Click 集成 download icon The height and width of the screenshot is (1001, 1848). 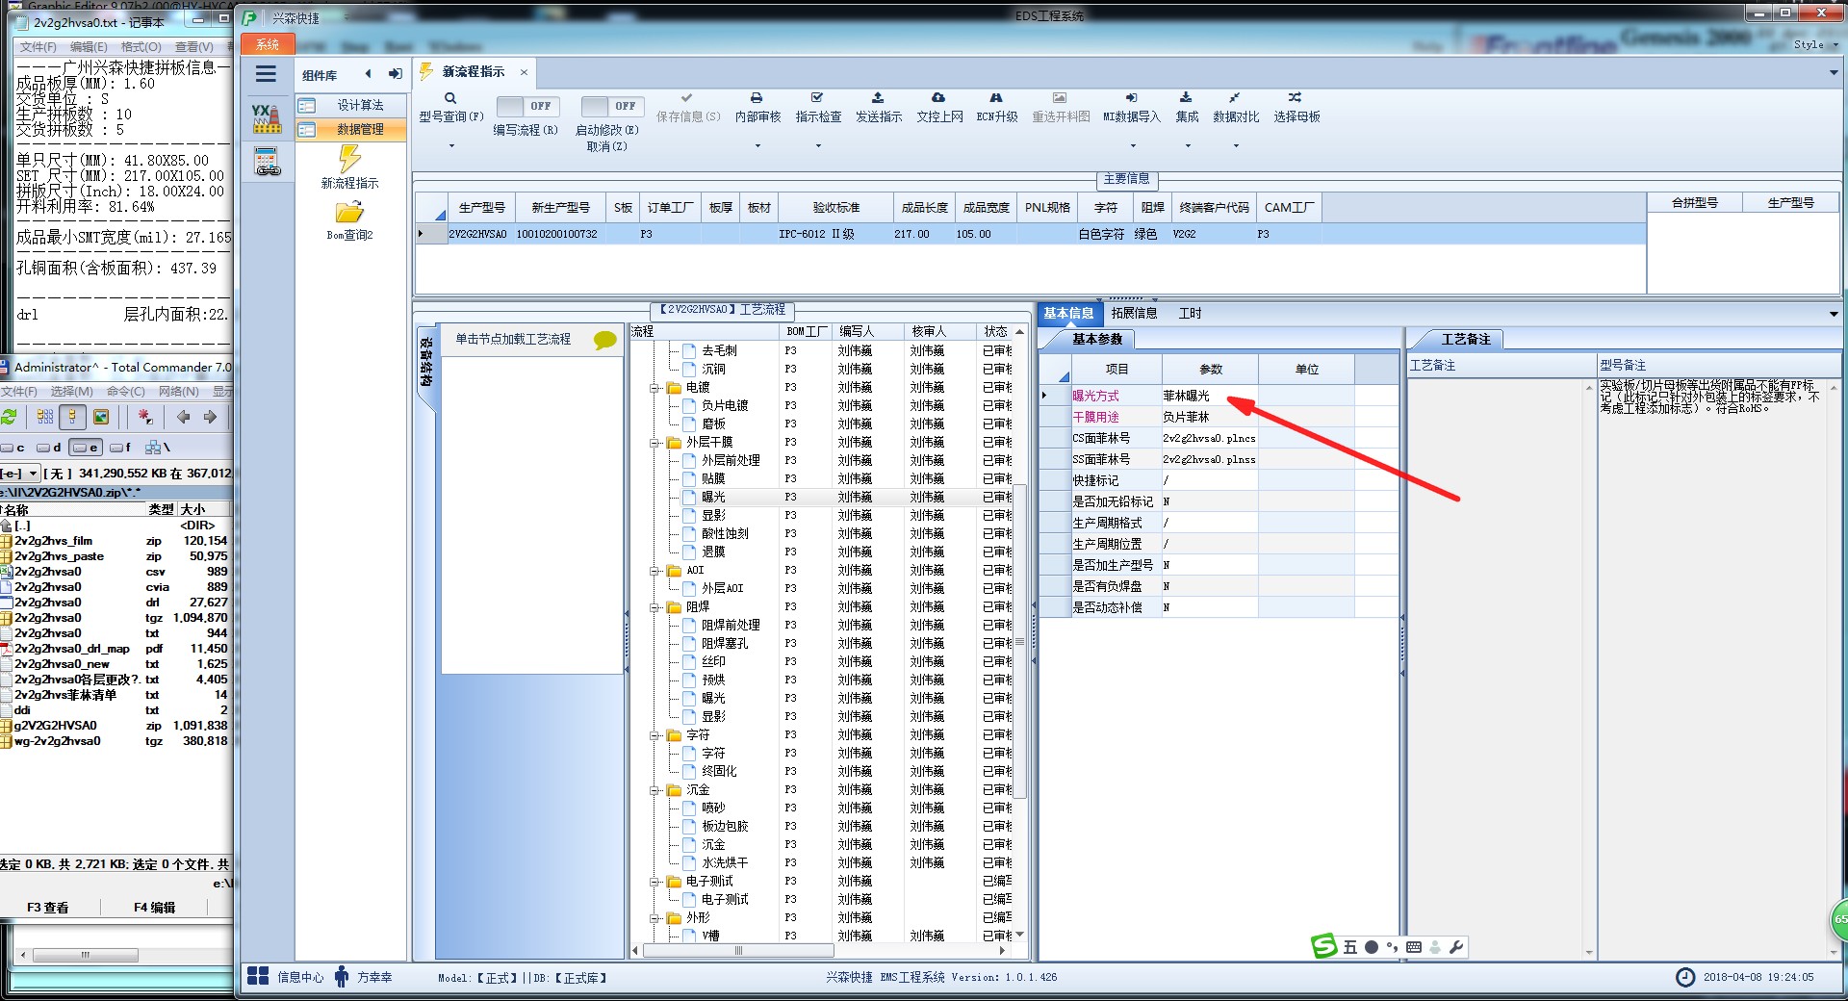click(1186, 98)
